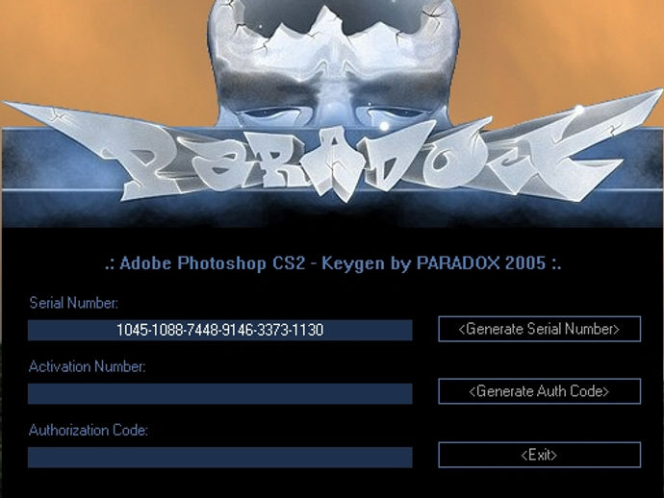This screenshot has width=664, height=498.
Task: Focus the empty Authorization Code field
Action: click(219, 458)
